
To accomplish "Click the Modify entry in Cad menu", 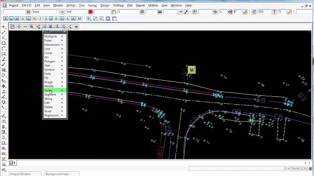I will pyautogui.click(x=55, y=86).
